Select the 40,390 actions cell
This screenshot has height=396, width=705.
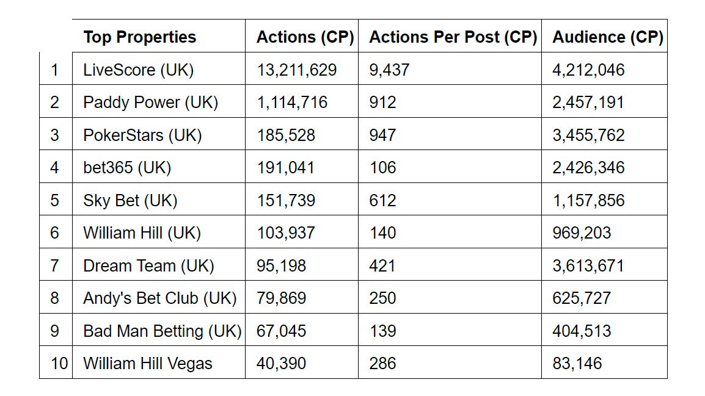[x=281, y=364]
